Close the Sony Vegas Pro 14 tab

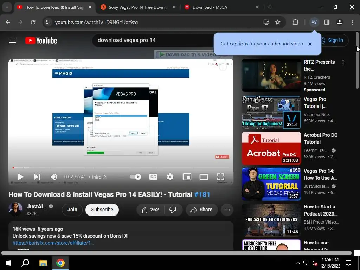point(174,7)
